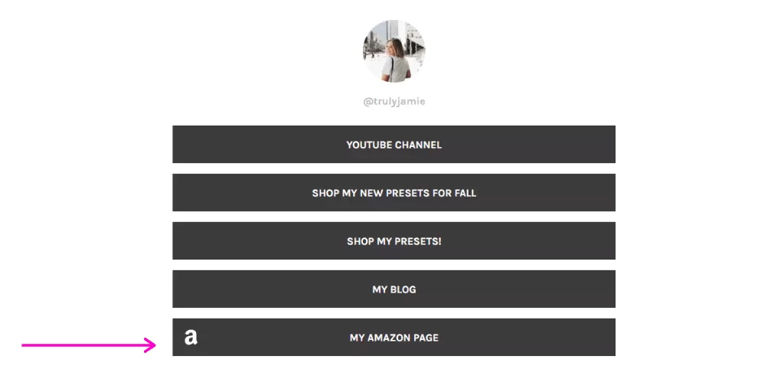The image size is (784, 392).
Task: Open the My Amazon Page button
Action: 394,337
